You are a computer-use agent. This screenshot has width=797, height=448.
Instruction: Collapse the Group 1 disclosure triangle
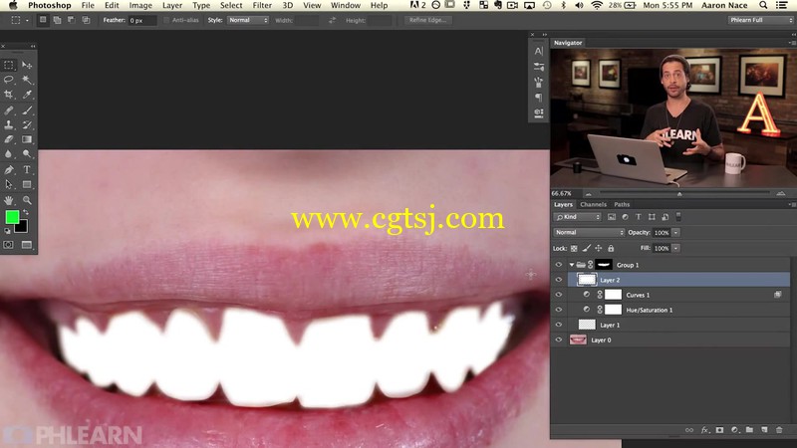[572, 265]
